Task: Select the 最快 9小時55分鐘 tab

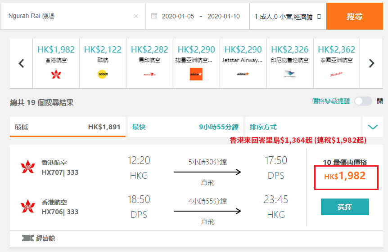Action: (185, 127)
